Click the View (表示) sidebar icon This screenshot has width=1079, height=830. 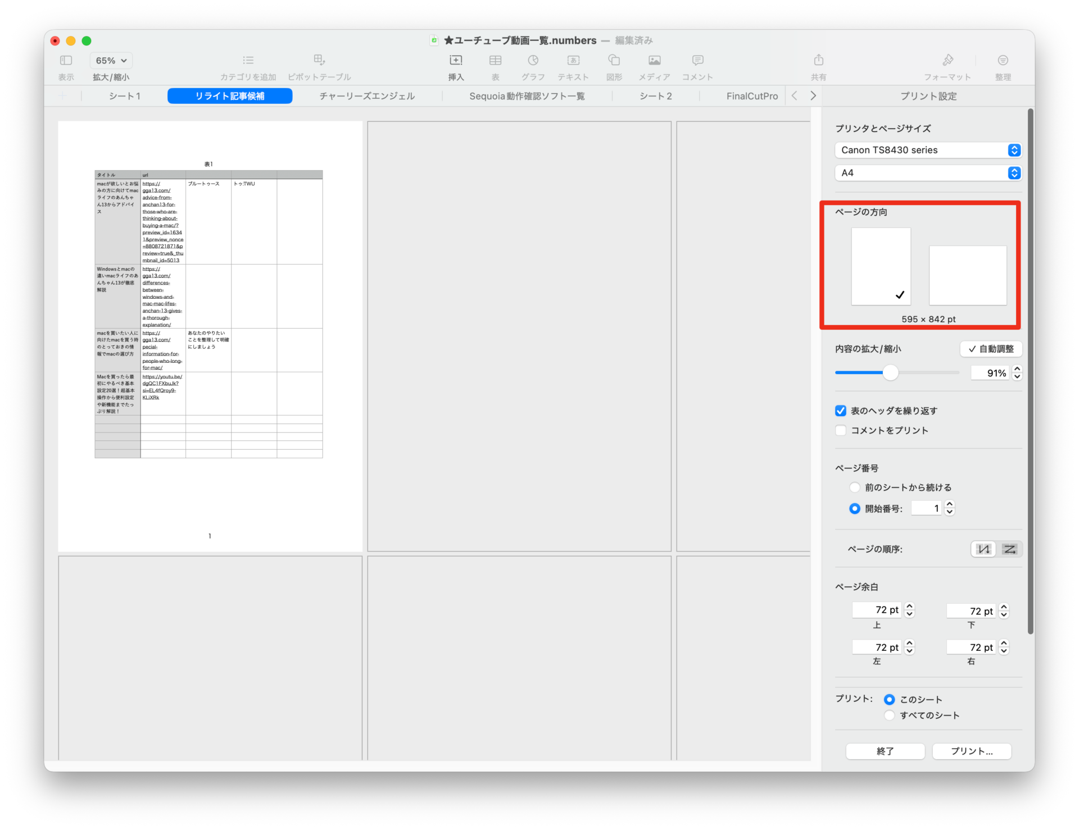66,60
